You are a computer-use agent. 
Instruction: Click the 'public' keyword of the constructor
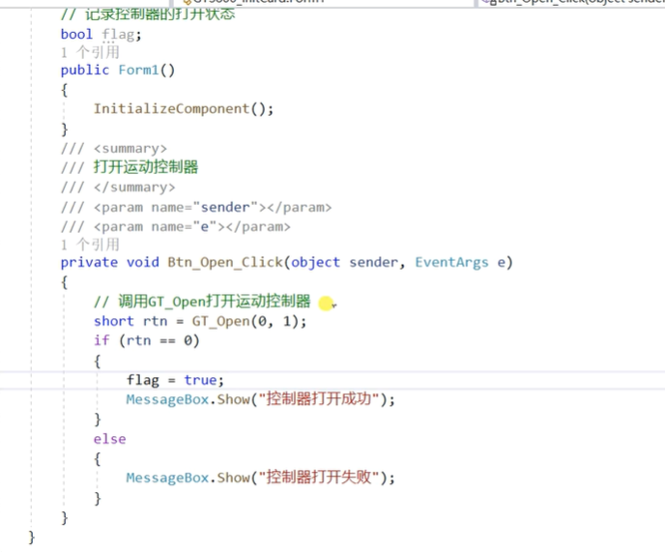click(85, 70)
